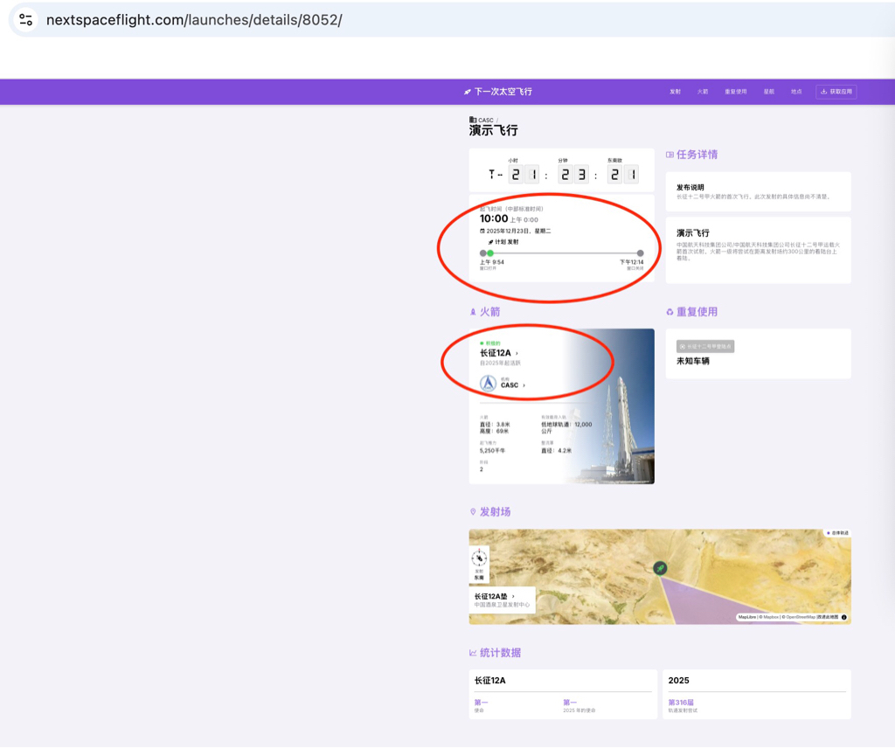Open the OpenStreetMap attribution link
The height and width of the screenshot is (748, 895).
[799, 617]
